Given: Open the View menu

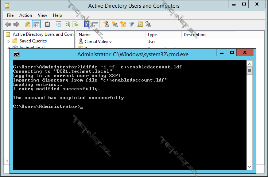Looking at the screenshot, I should [43, 15].
